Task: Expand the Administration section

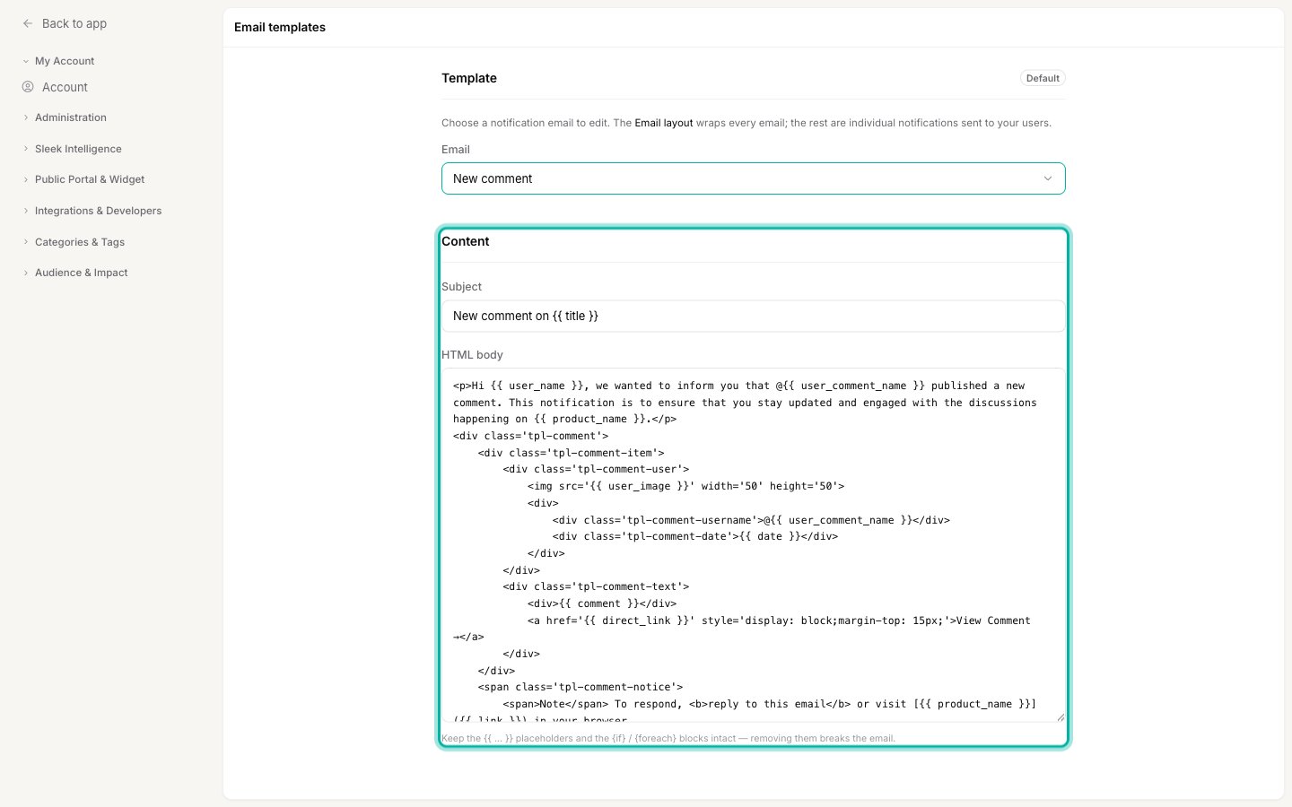Action: click(71, 117)
